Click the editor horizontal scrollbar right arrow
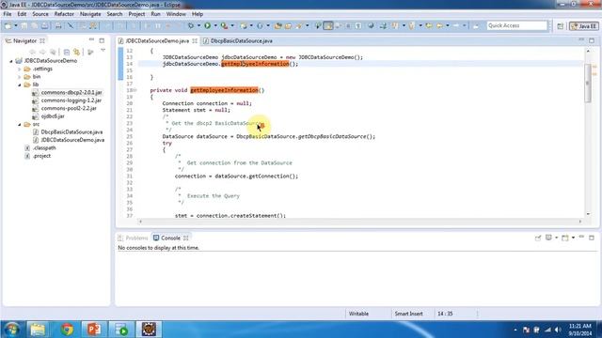 [x=580, y=222]
